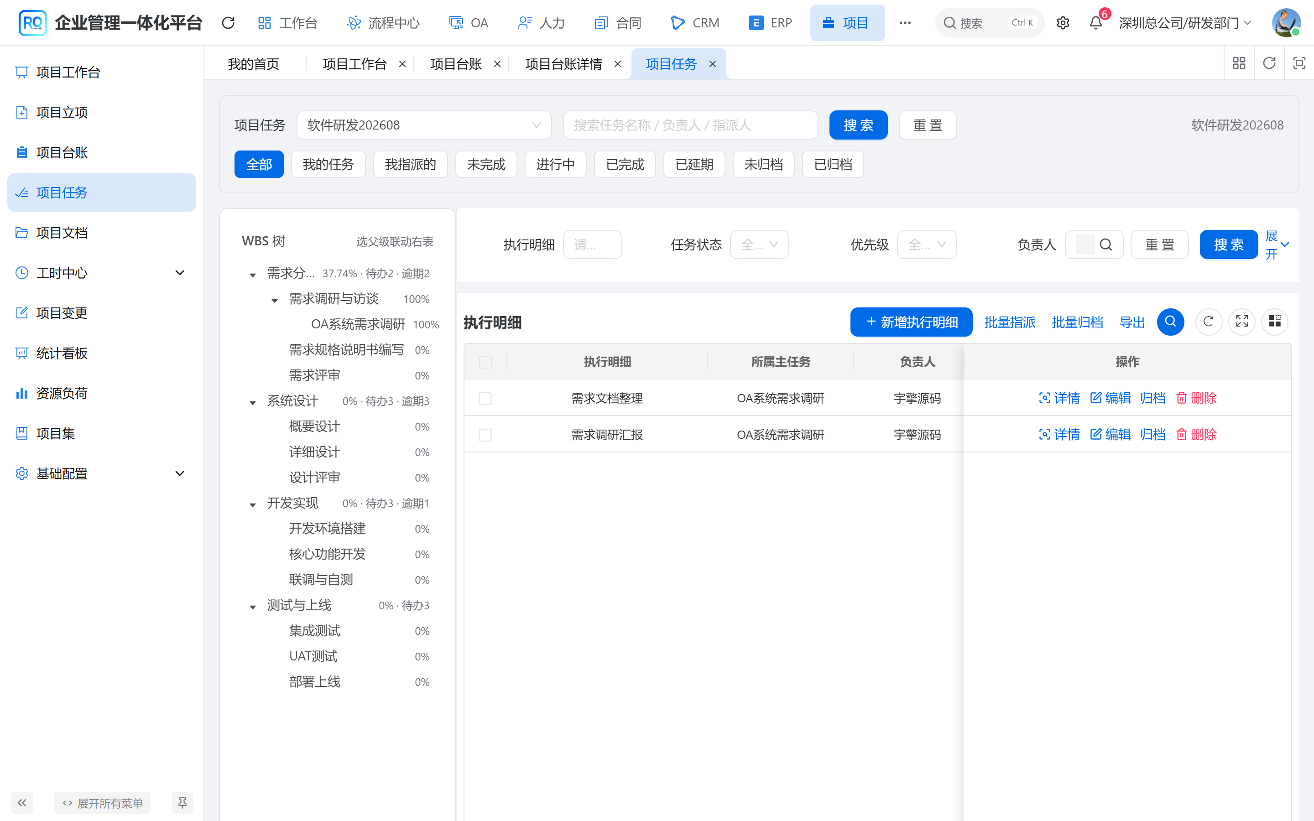Click the sidebar pin icon

click(x=182, y=803)
